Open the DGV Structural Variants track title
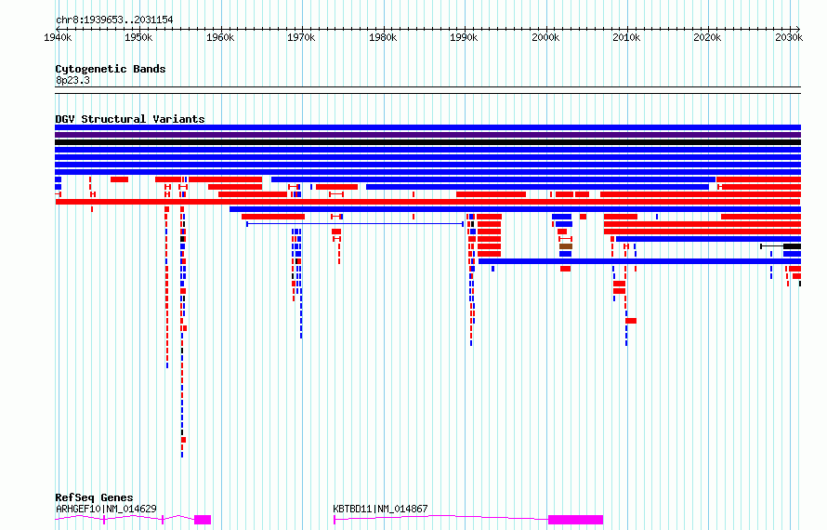The image size is (827, 530). tap(130, 119)
